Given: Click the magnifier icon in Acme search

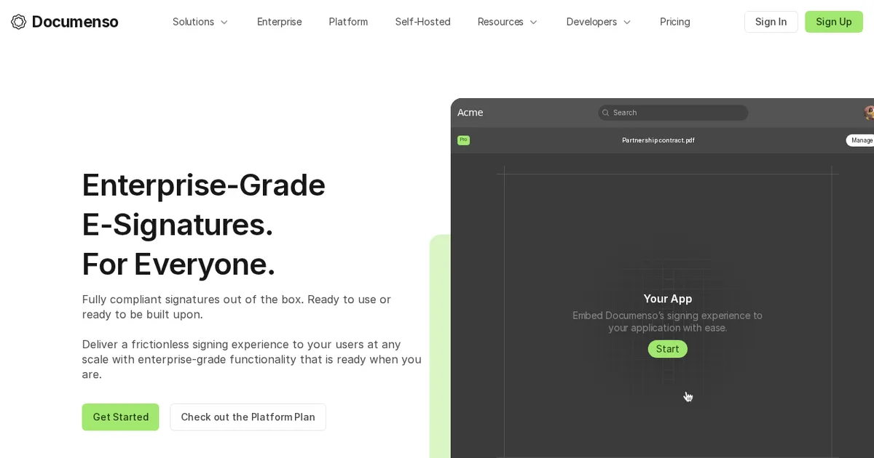Looking at the screenshot, I should (x=605, y=113).
